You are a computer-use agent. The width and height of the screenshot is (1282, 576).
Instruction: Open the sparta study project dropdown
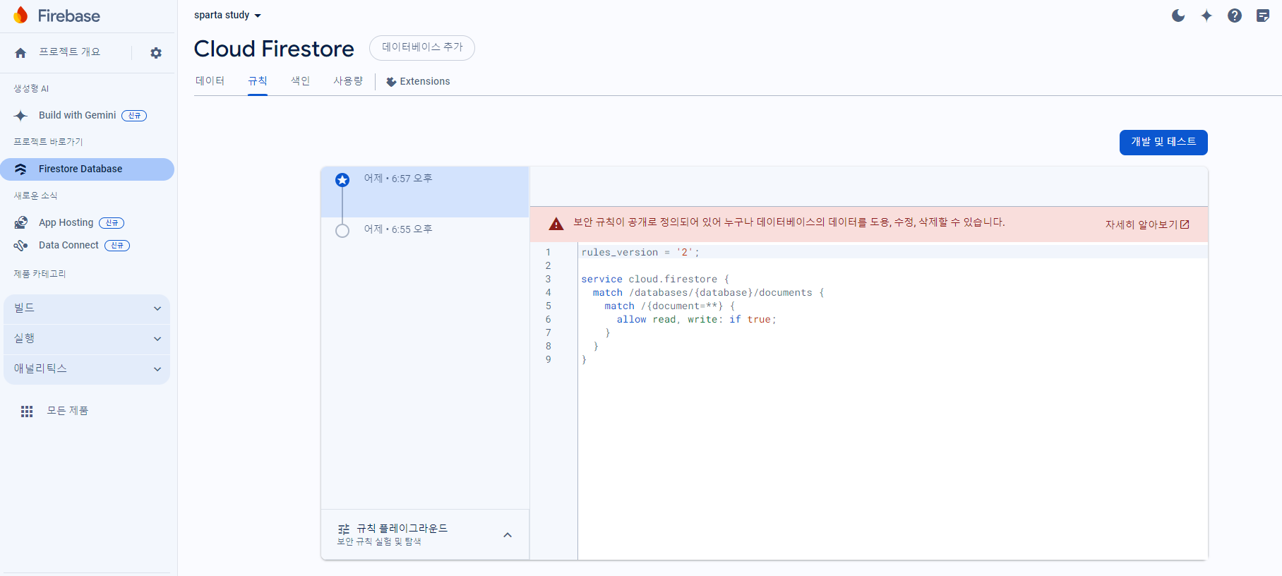[227, 15]
